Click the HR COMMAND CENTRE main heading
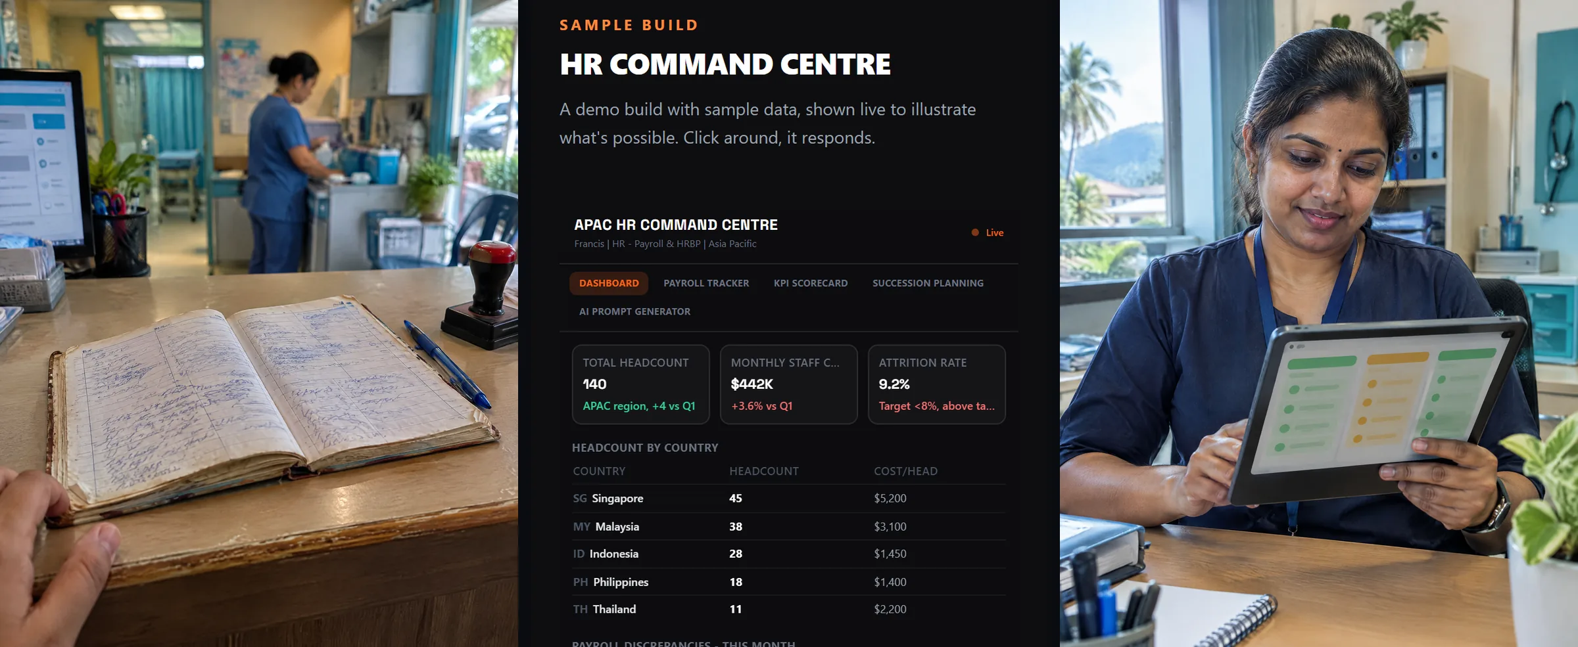 point(725,64)
